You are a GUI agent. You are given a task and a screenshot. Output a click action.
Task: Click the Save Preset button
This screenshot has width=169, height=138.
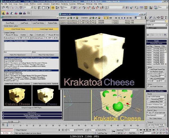[10, 23]
